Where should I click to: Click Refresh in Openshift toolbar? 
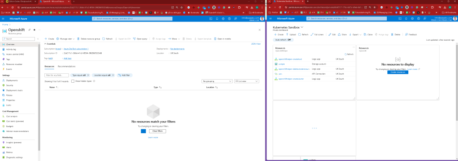coord(107,38)
